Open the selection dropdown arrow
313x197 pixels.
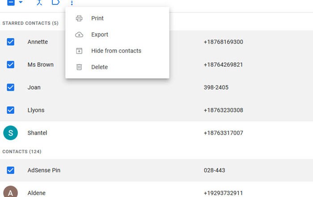[x=21, y=2]
